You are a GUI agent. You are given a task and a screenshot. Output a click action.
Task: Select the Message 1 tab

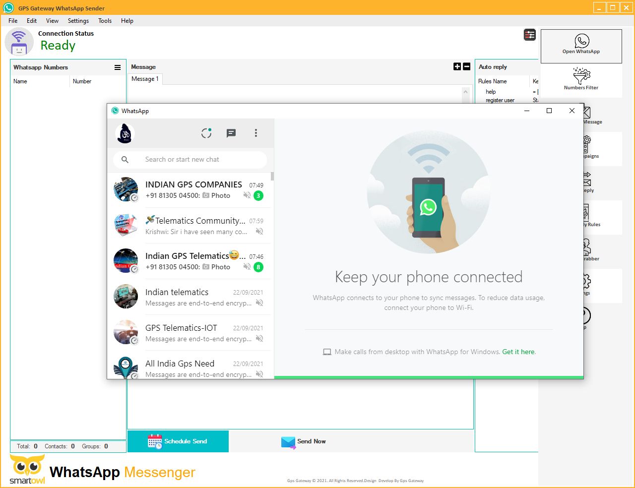click(x=145, y=79)
